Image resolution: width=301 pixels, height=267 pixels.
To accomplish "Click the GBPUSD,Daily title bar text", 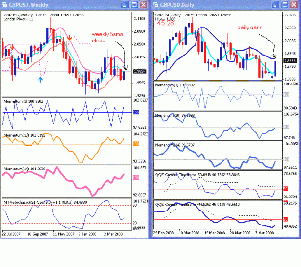I will tap(177, 5).
